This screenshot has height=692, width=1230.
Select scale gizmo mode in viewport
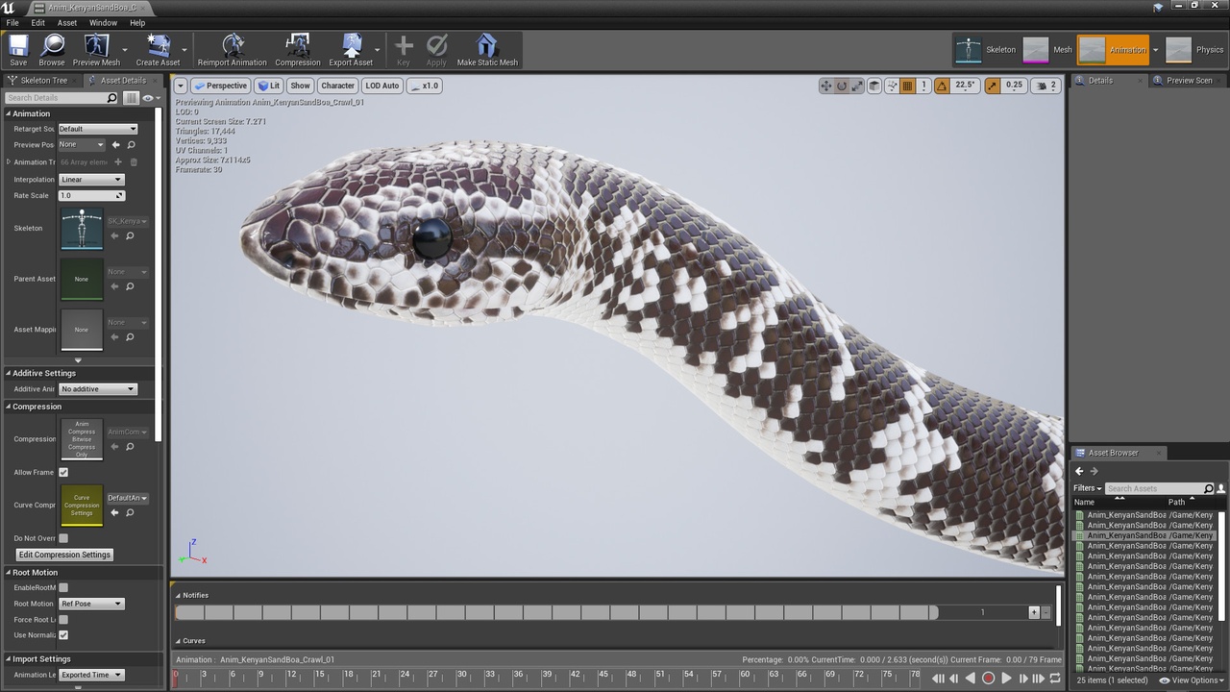coord(857,86)
